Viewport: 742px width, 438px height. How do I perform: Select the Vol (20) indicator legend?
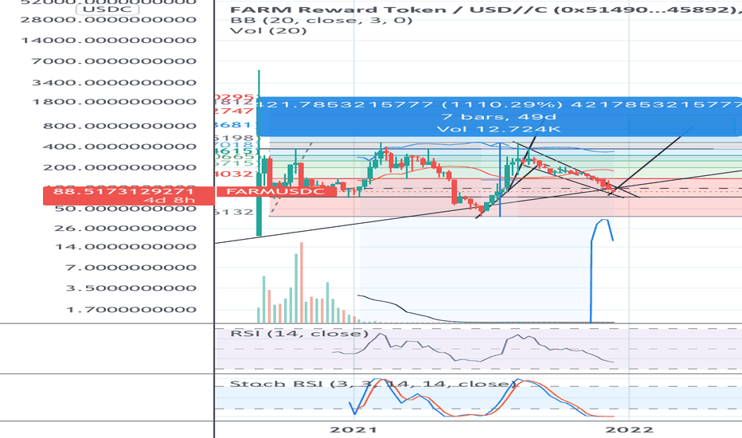268,31
